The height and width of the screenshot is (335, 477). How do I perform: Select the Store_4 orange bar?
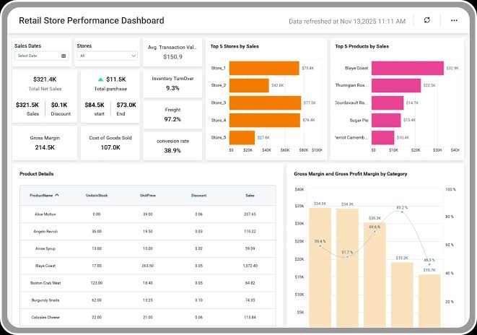click(x=265, y=120)
